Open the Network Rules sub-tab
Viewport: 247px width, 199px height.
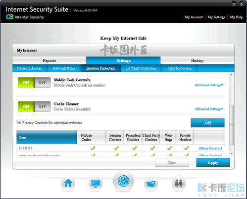tap(64, 68)
